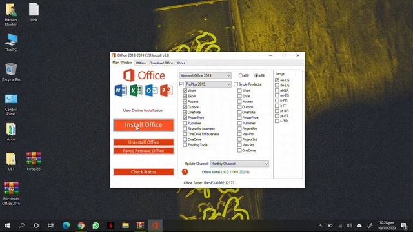Select the Link file on desktop
413x232 pixels.
[34, 12]
